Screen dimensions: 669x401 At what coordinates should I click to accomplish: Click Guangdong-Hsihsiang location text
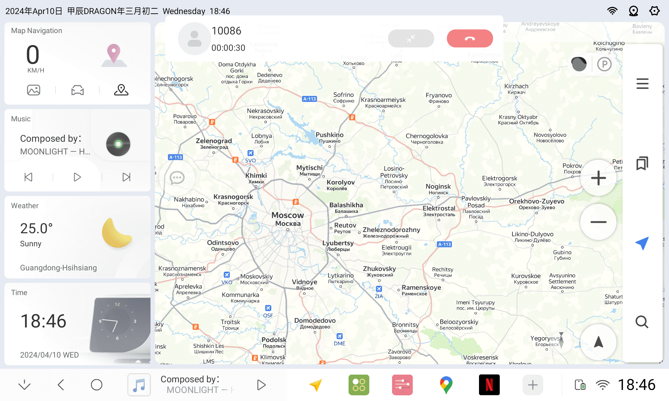59,268
